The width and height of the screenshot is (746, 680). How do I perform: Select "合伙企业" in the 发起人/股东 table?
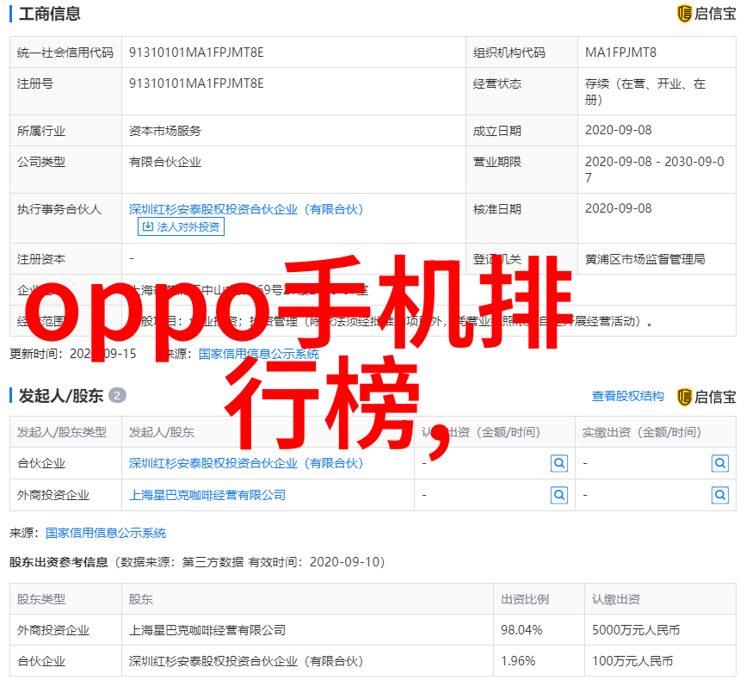(41, 463)
